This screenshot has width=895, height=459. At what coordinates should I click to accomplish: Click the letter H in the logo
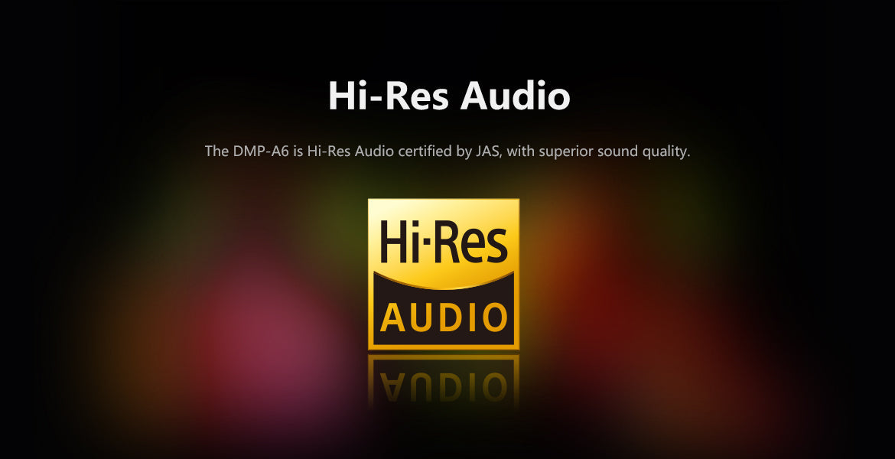point(395,240)
